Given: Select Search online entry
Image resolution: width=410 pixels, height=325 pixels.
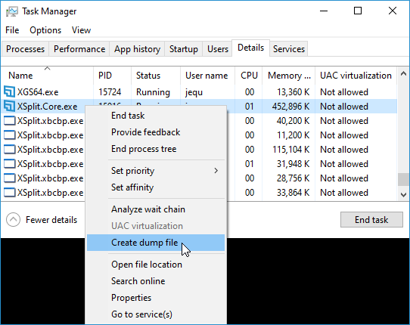Looking at the screenshot, I should (156, 281).
